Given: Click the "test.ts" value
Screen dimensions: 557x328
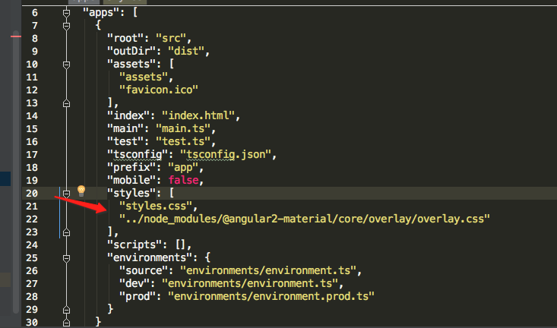Looking at the screenshot, I should click(x=183, y=141).
